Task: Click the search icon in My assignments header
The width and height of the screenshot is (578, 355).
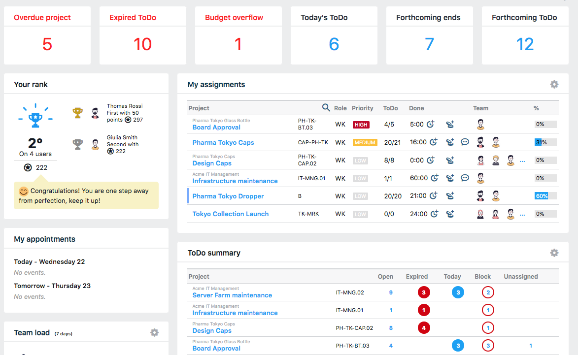Action: 326,108
